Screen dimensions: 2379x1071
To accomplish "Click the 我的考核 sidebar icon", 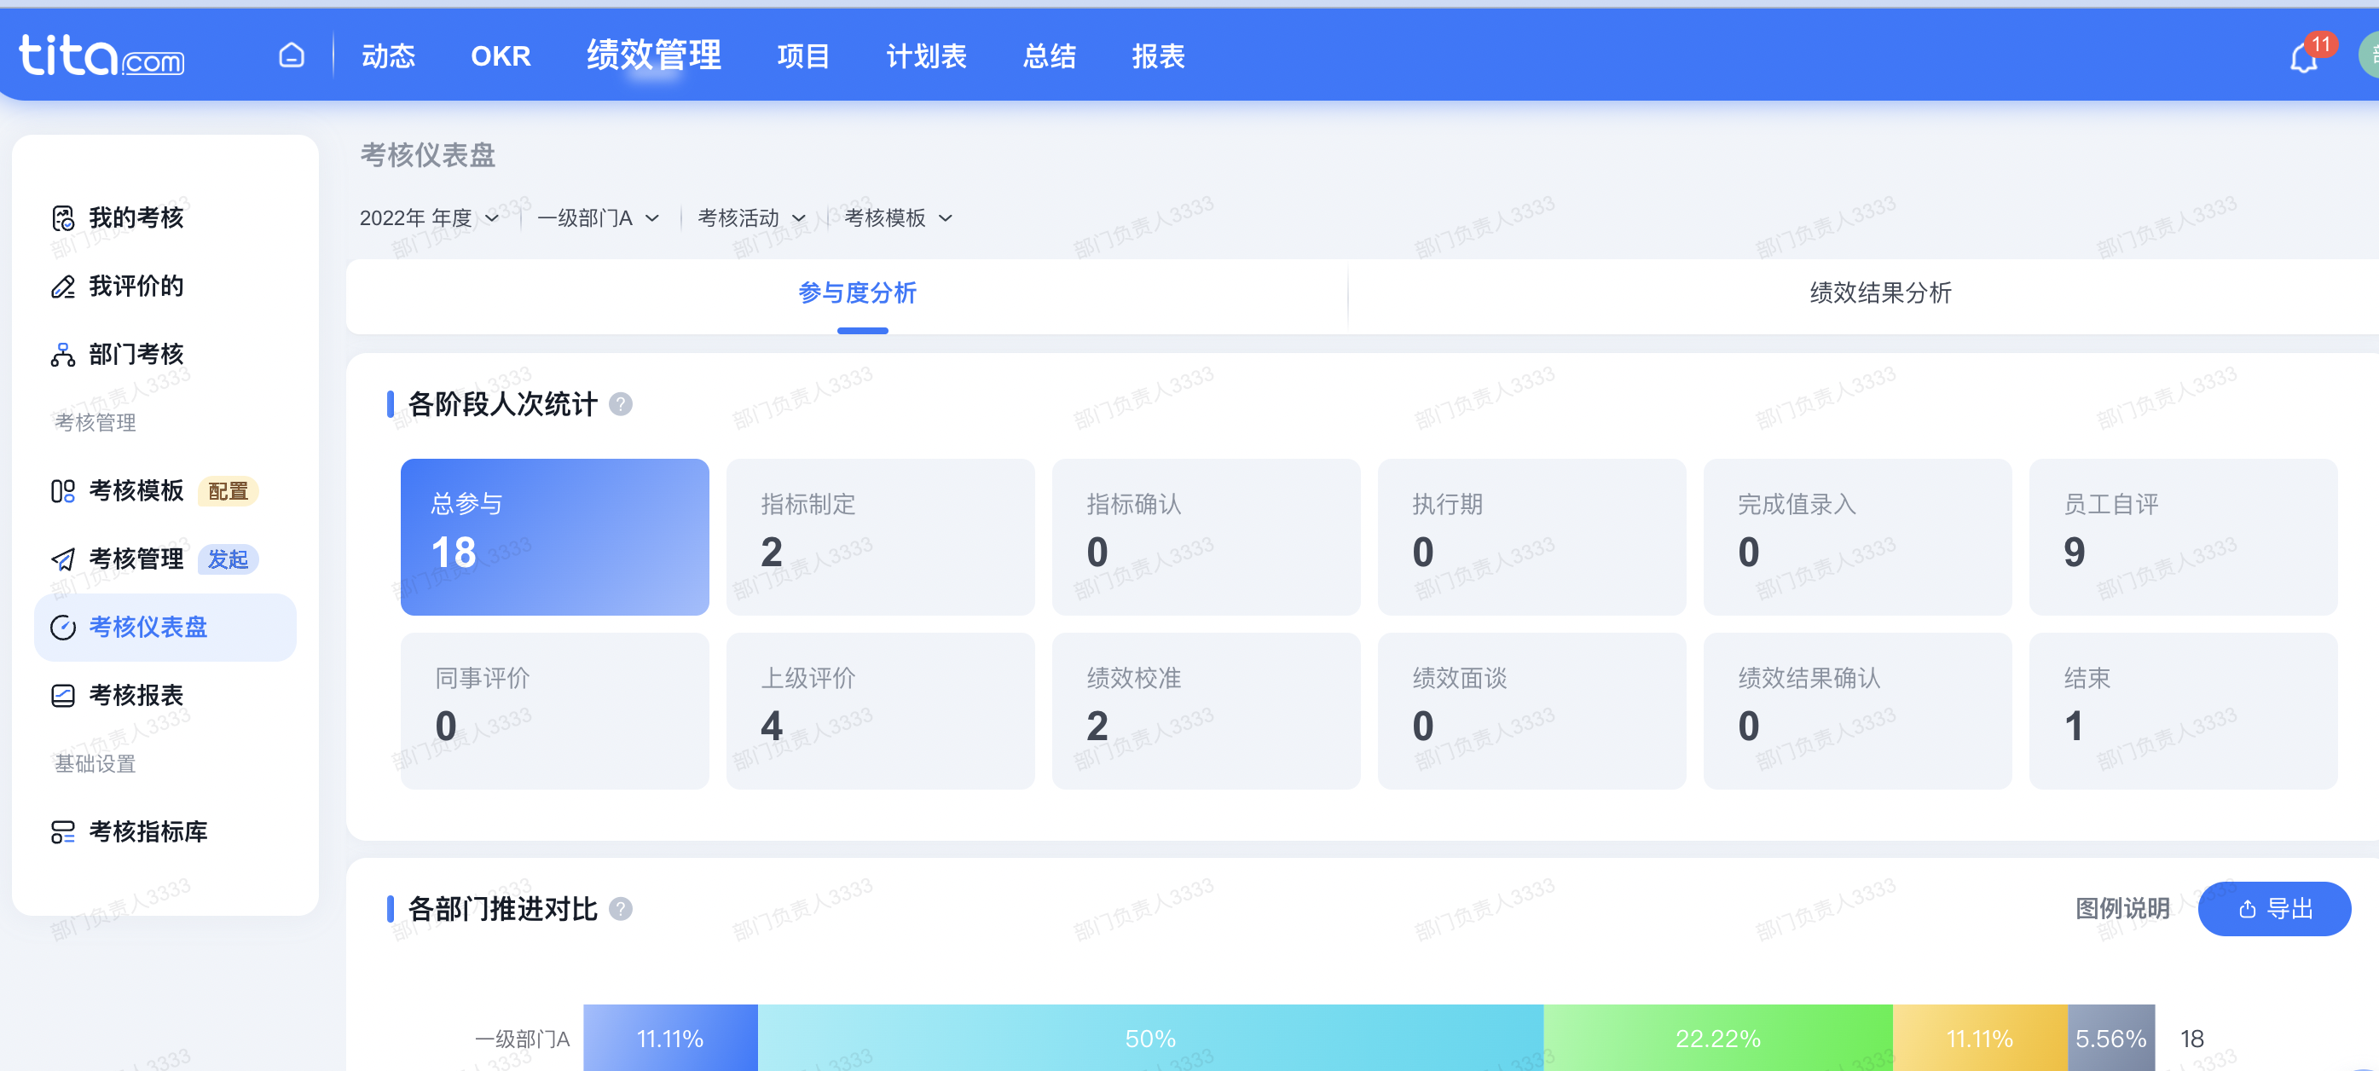I will point(63,218).
